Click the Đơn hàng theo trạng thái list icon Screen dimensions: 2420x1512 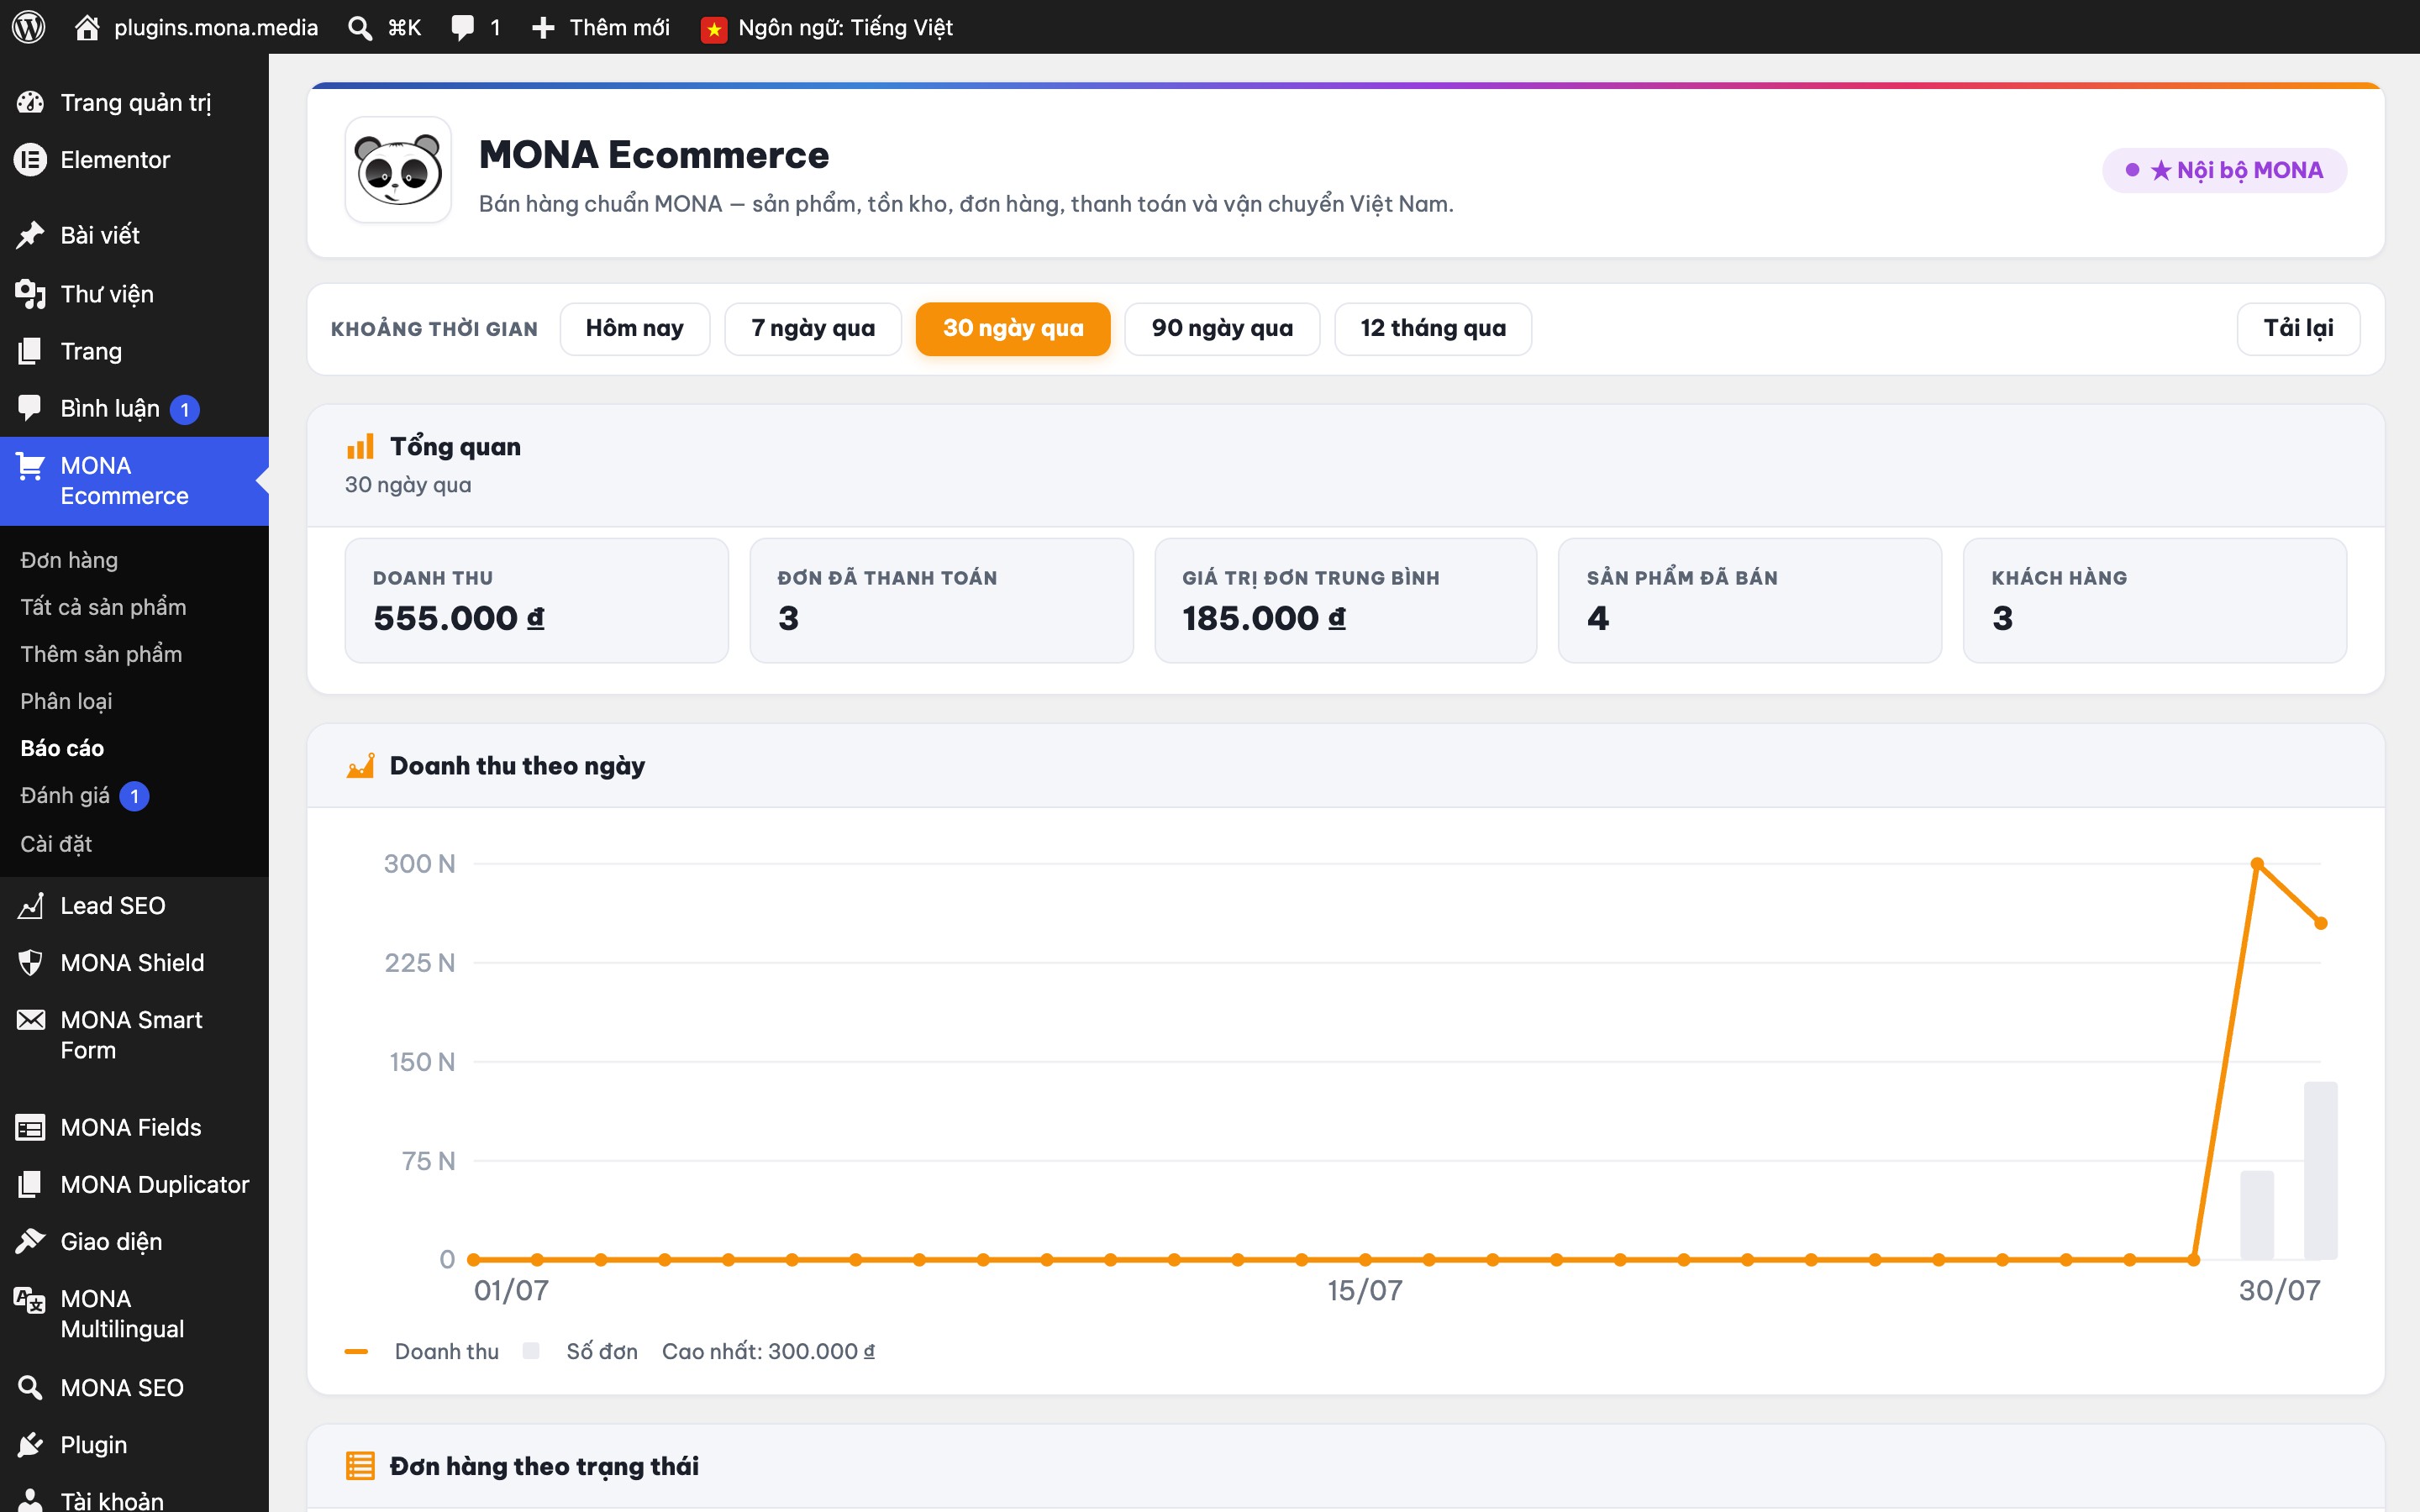point(360,1466)
